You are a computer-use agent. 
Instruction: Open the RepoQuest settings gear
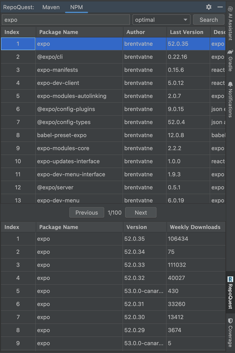point(208,7)
